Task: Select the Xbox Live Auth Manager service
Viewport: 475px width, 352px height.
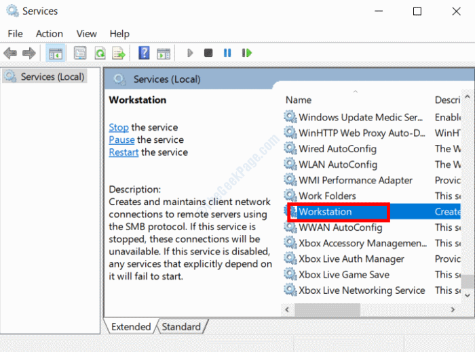Action: point(351,259)
